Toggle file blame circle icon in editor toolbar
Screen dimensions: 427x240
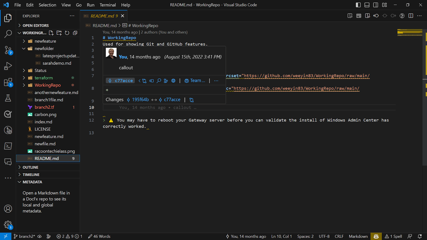tap(402, 16)
